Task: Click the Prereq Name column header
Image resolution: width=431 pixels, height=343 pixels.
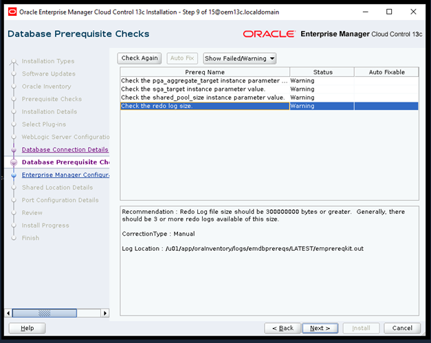Action: click(205, 72)
